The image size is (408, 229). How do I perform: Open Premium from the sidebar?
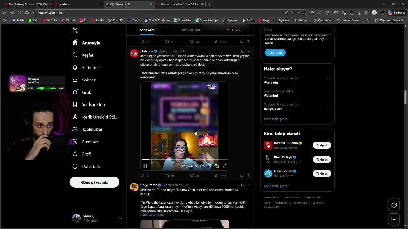click(85, 142)
